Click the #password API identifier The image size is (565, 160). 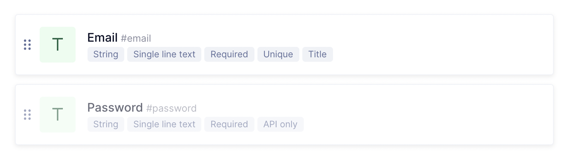click(171, 108)
